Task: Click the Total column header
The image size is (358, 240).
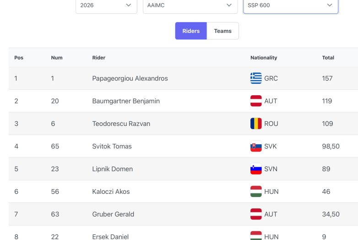Action: click(x=328, y=58)
